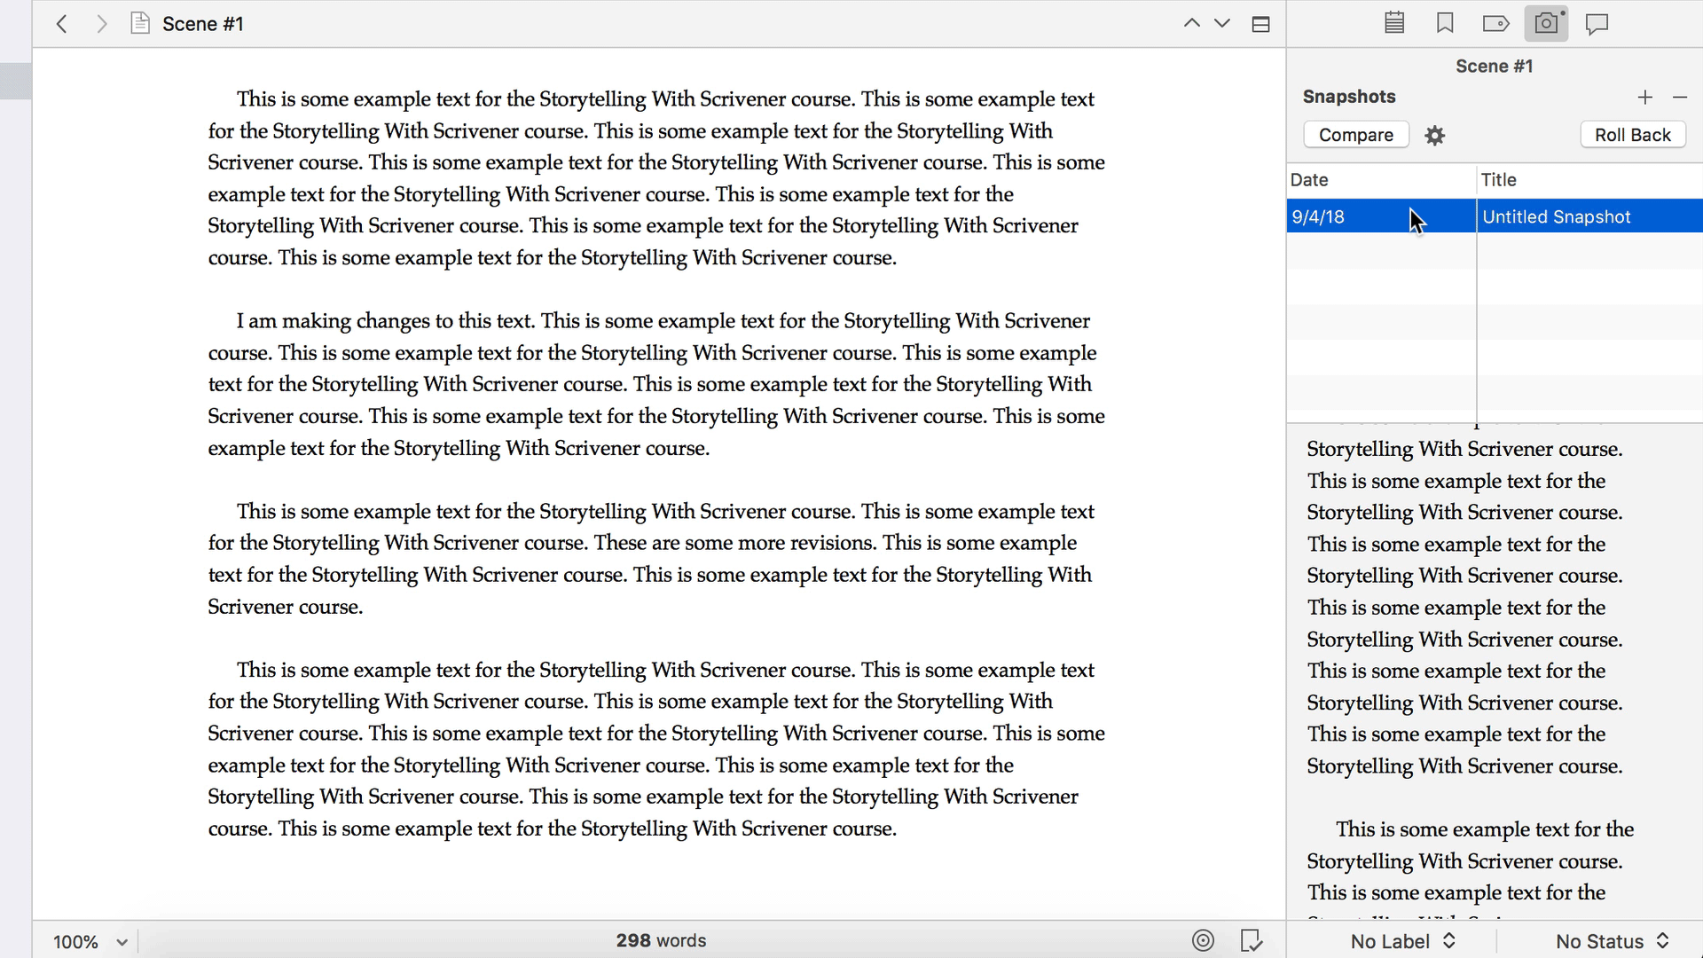Add a new snapshot with plus
Image resolution: width=1703 pixels, height=958 pixels.
pos(1645,97)
